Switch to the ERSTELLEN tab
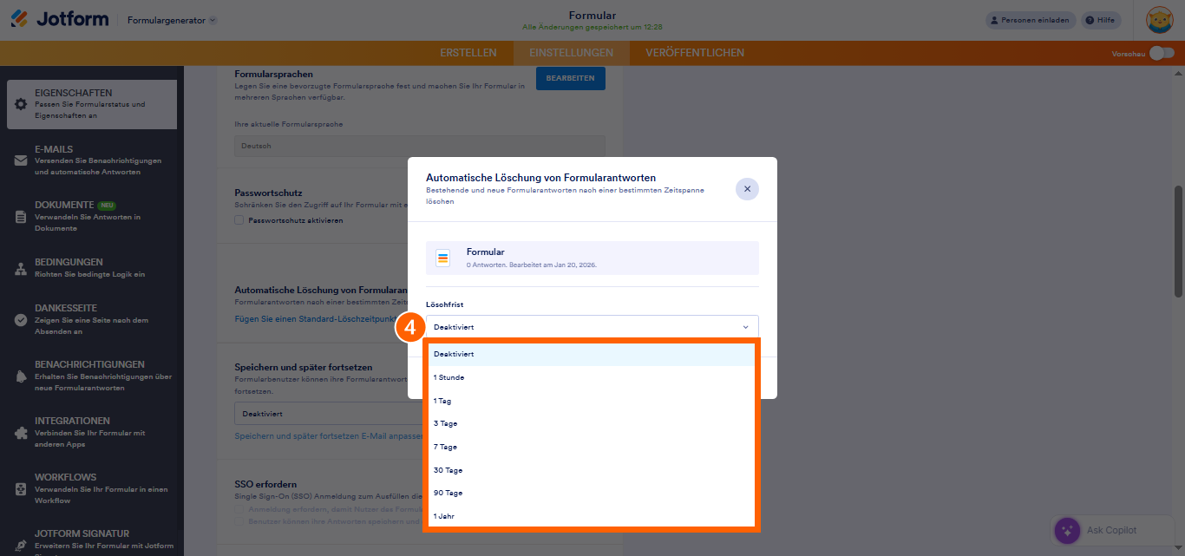Screen dimensions: 1185x556 click(468, 53)
